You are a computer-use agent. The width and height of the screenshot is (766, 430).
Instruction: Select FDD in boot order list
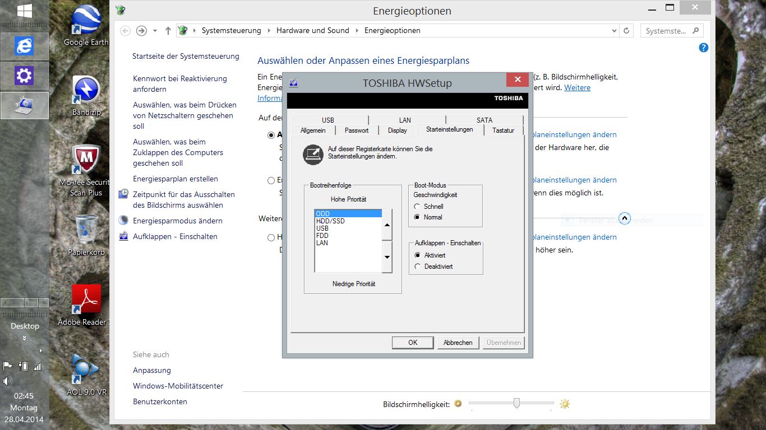348,236
